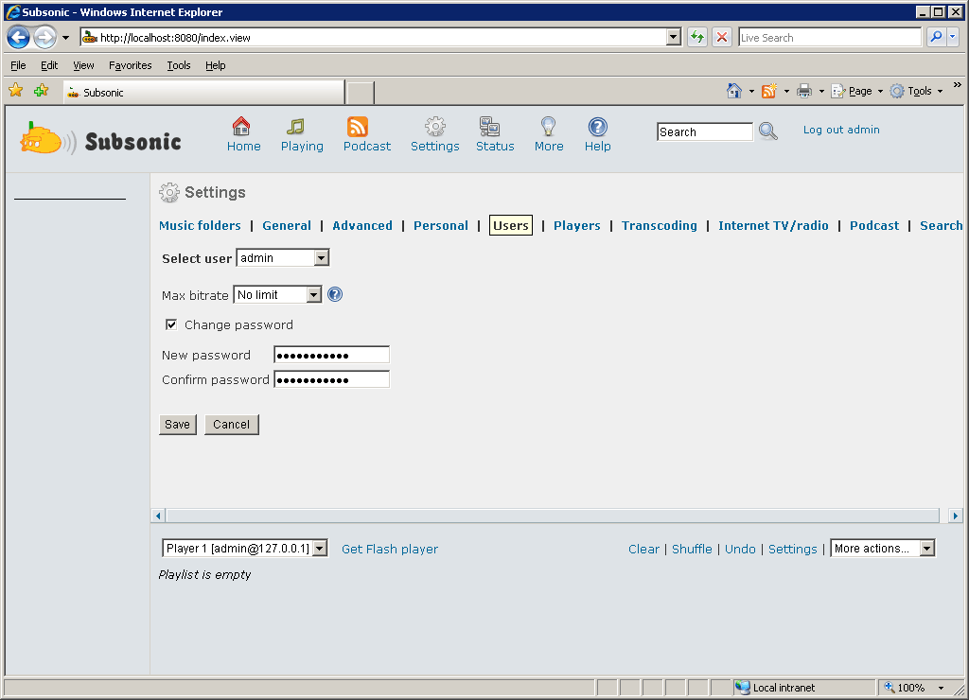
Task: Click the Live Search magnifier button
Action: click(x=936, y=37)
